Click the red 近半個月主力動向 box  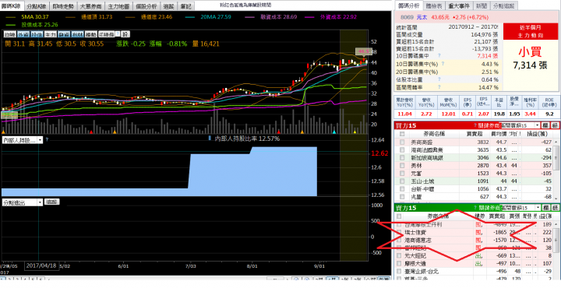tap(530, 32)
